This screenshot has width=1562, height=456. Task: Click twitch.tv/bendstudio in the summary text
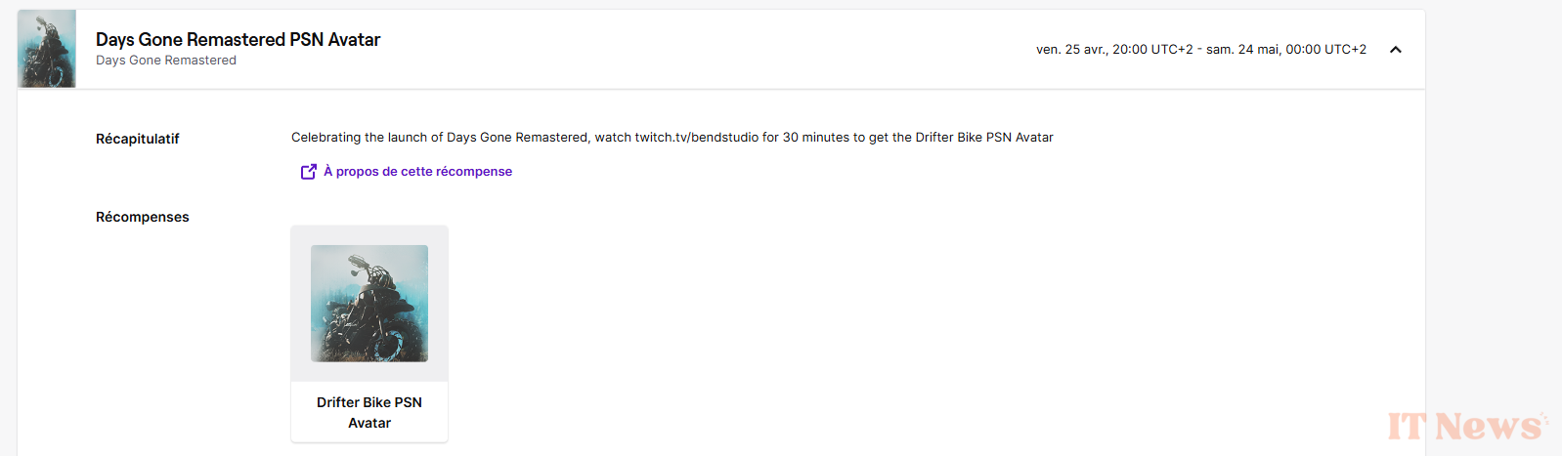click(x=697, y=138)
